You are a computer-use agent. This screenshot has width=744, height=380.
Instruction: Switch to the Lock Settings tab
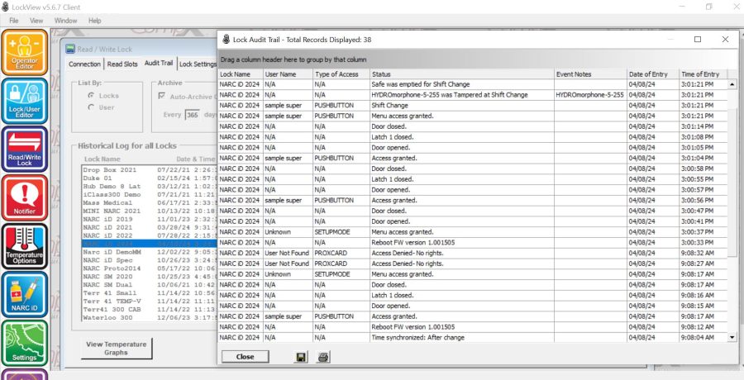tap(198, 64)
